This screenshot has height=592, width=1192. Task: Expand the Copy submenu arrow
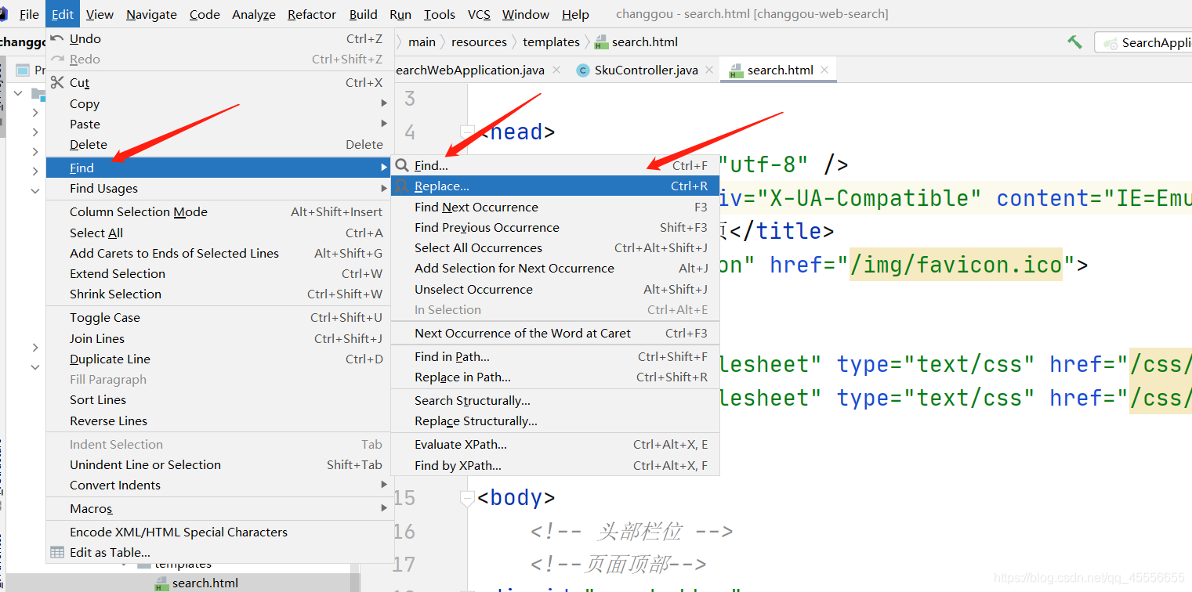click(x=384, y=103)
